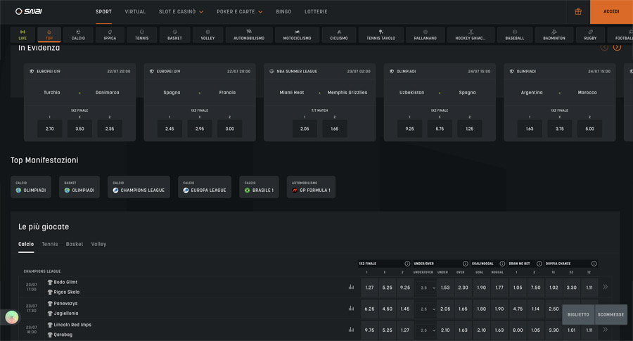Open Calcio Olimpiadi top event
Screen dimensions: 633x341
point(31,187)
